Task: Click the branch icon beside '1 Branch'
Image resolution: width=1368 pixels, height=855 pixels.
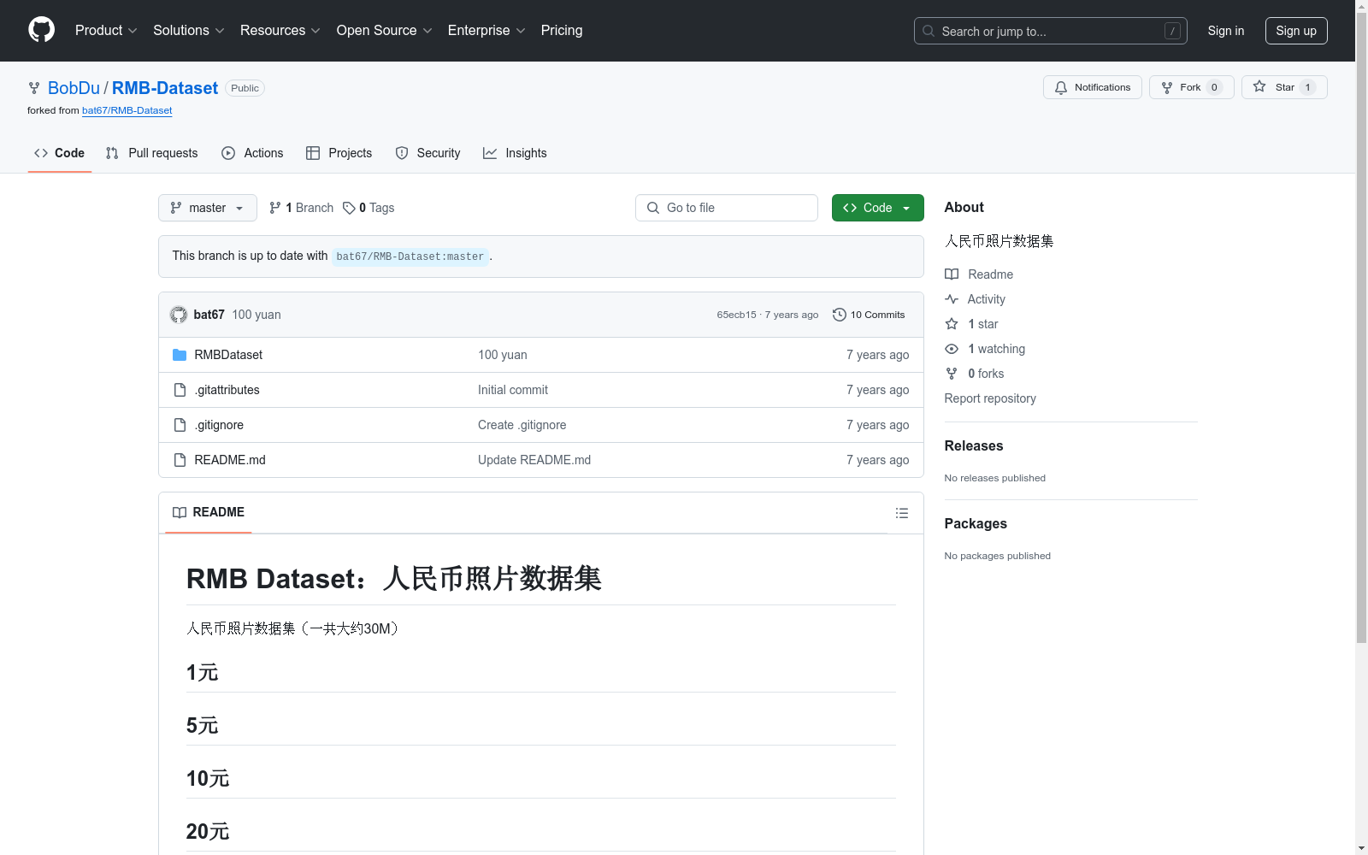Action: [275, 208]
